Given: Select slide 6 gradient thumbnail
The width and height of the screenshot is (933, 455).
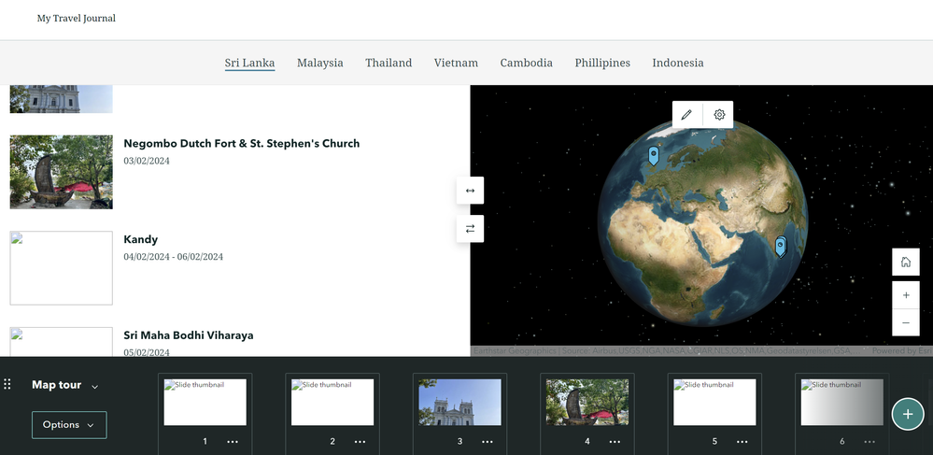Looking at the screenshot, I should point(842,402).
